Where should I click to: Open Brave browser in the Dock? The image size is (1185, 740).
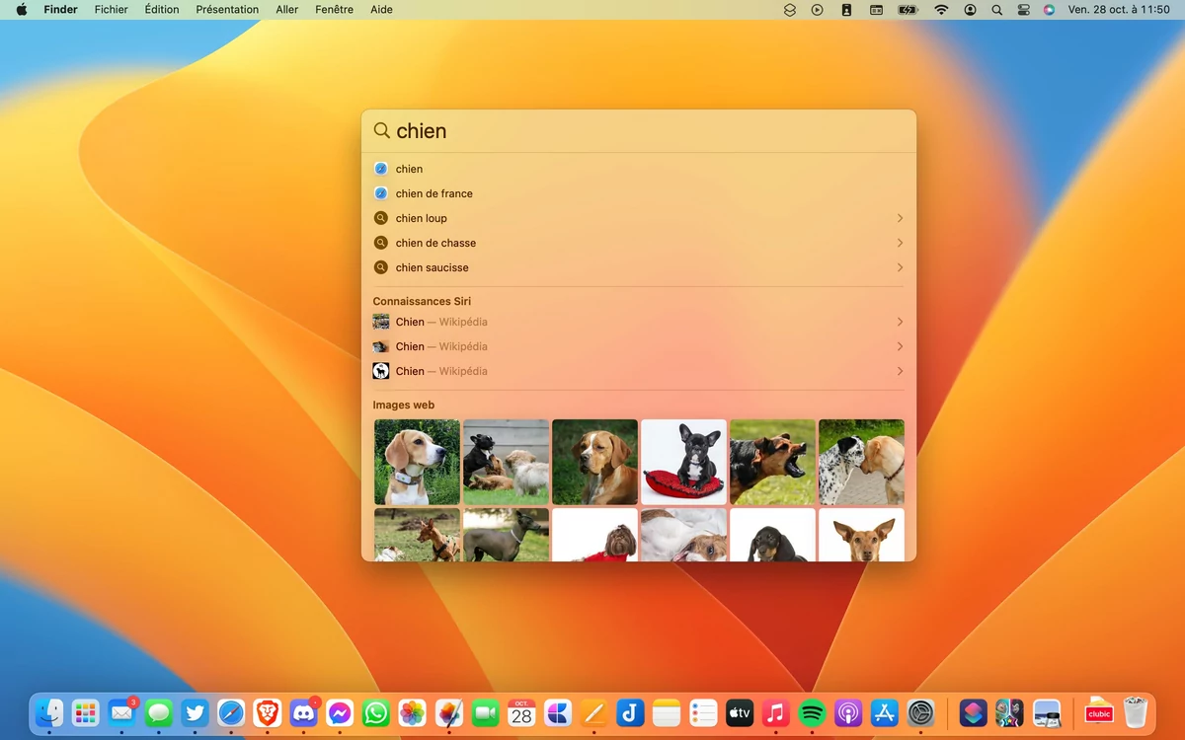click(267, 712)
